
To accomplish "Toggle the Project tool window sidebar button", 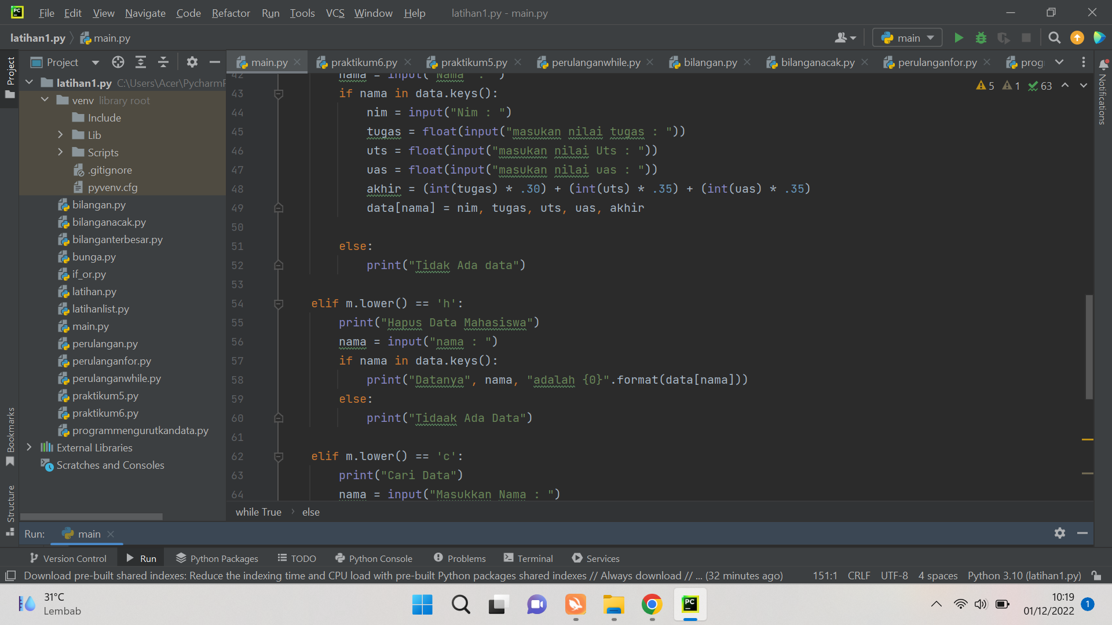I will coord(10,77).
